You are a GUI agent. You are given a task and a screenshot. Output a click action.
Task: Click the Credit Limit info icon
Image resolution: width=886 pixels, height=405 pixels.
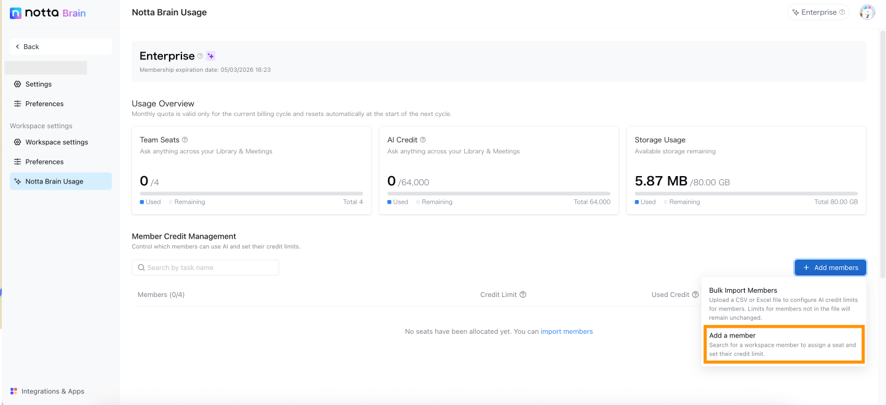pyautogui.click(x=523, y=295)
